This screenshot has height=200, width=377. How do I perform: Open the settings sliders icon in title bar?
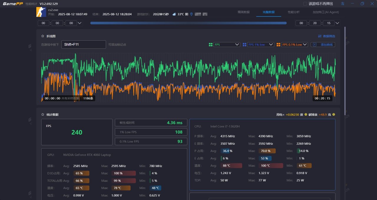click(343, 4)
